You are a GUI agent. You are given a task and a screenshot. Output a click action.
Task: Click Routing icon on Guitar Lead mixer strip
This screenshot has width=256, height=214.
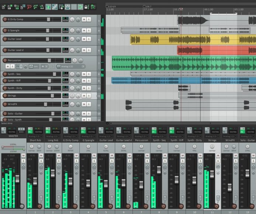(x=109, y=130)
